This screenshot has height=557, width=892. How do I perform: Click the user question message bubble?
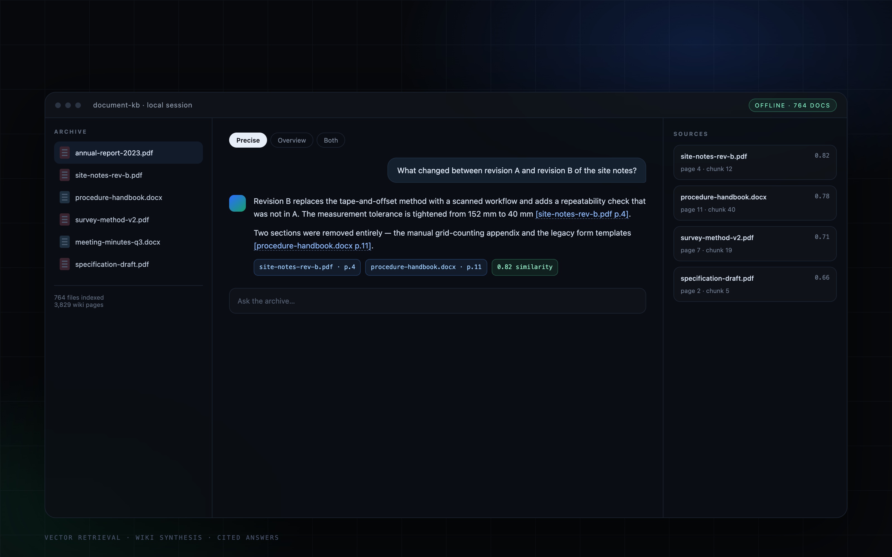(x=517, y=170)
